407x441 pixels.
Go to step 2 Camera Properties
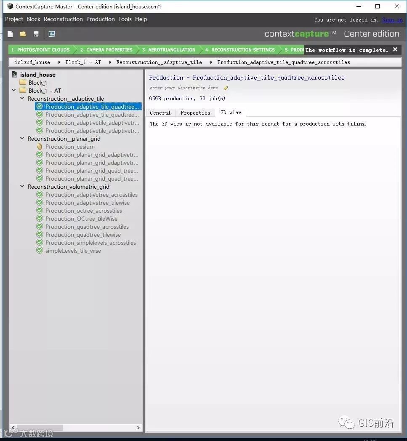click(x=106, y=50)
